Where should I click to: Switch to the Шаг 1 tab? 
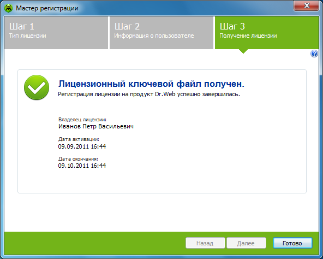coord(56,33)
